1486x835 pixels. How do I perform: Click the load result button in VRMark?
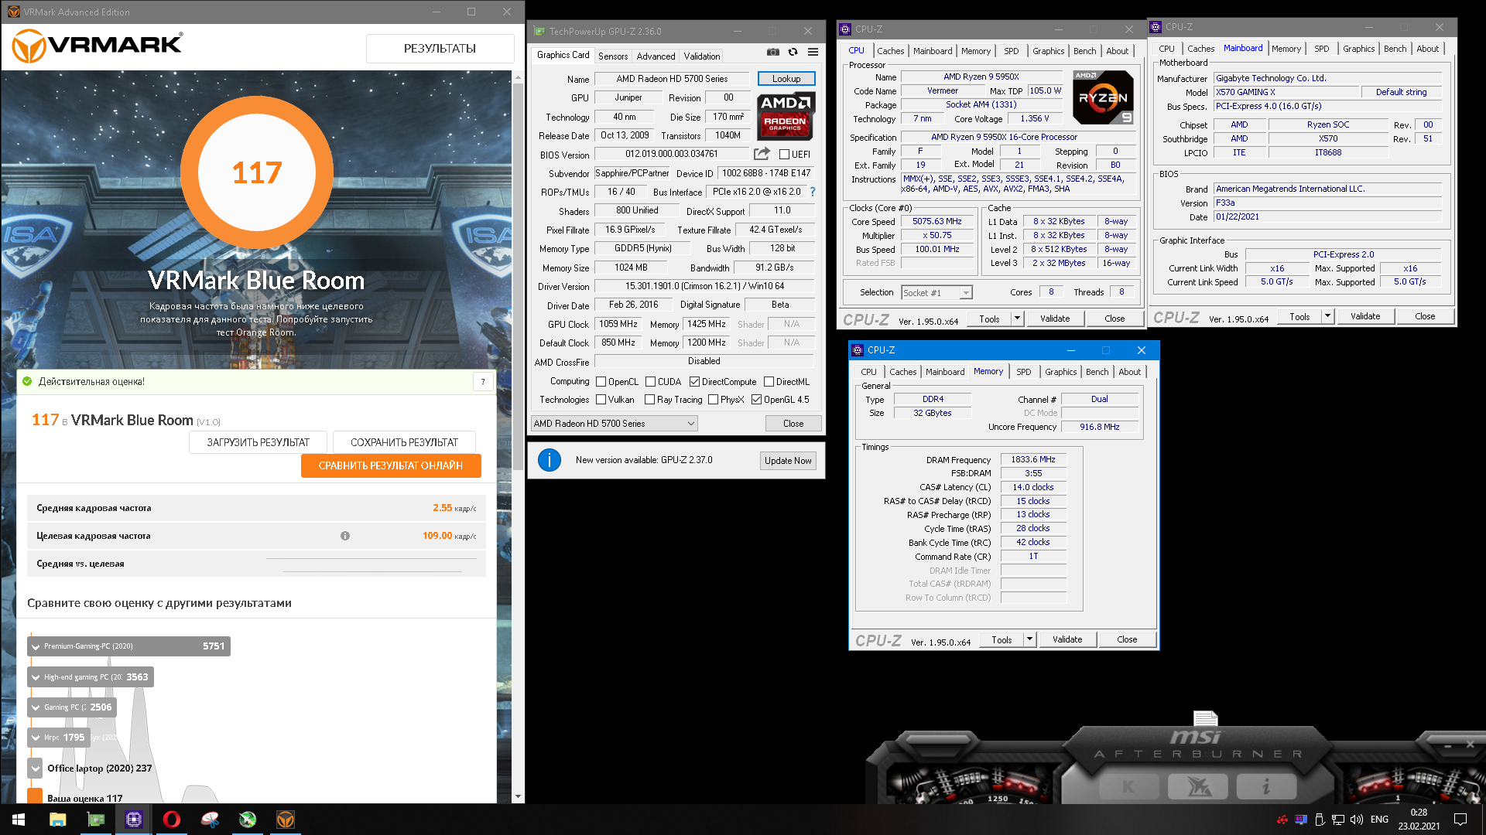258,442
